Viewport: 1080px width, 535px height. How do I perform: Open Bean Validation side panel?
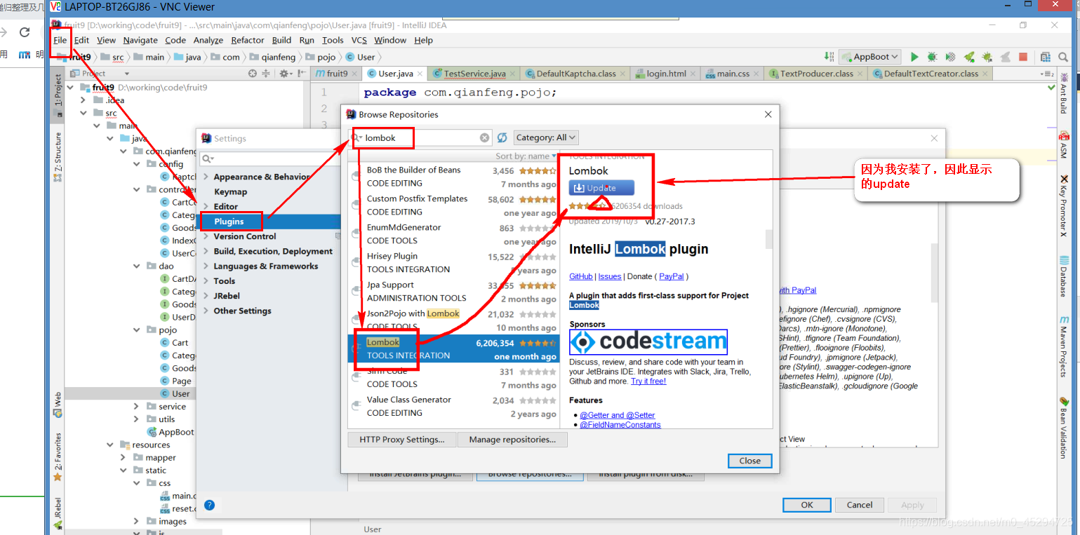[x=1064, y=428]
